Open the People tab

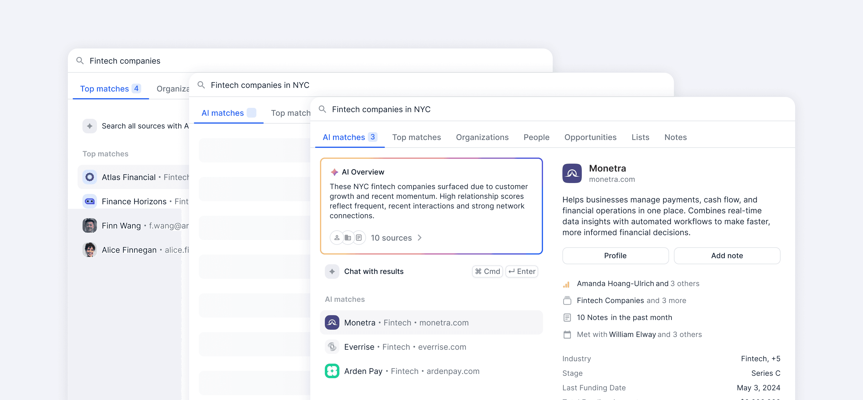(536, 137)
